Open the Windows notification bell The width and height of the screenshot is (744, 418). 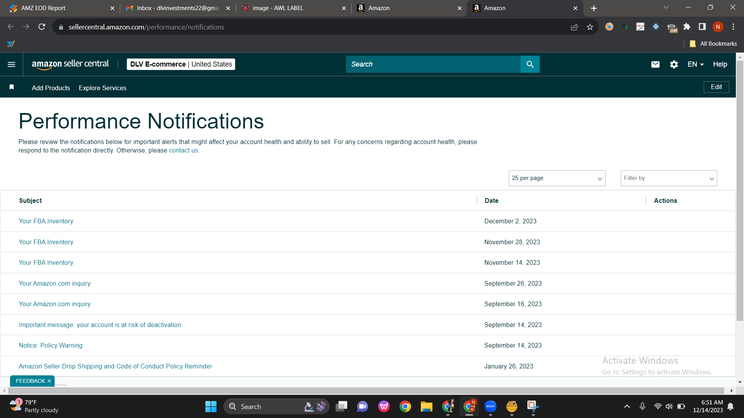pos(730,406)
